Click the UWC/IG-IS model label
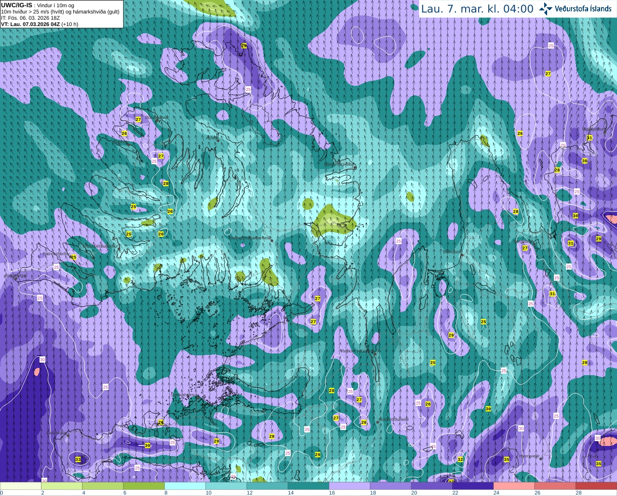Viewport: 617px width, 496px height. pyautogui.click(x=16, y=5)
